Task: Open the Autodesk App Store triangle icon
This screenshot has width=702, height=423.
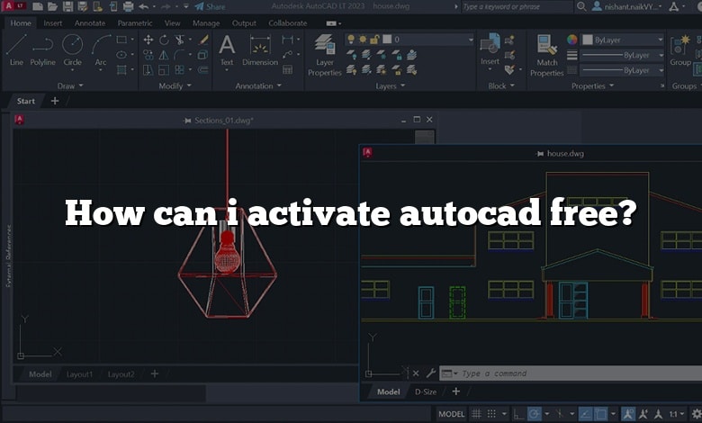Action: tap(674, 6)
